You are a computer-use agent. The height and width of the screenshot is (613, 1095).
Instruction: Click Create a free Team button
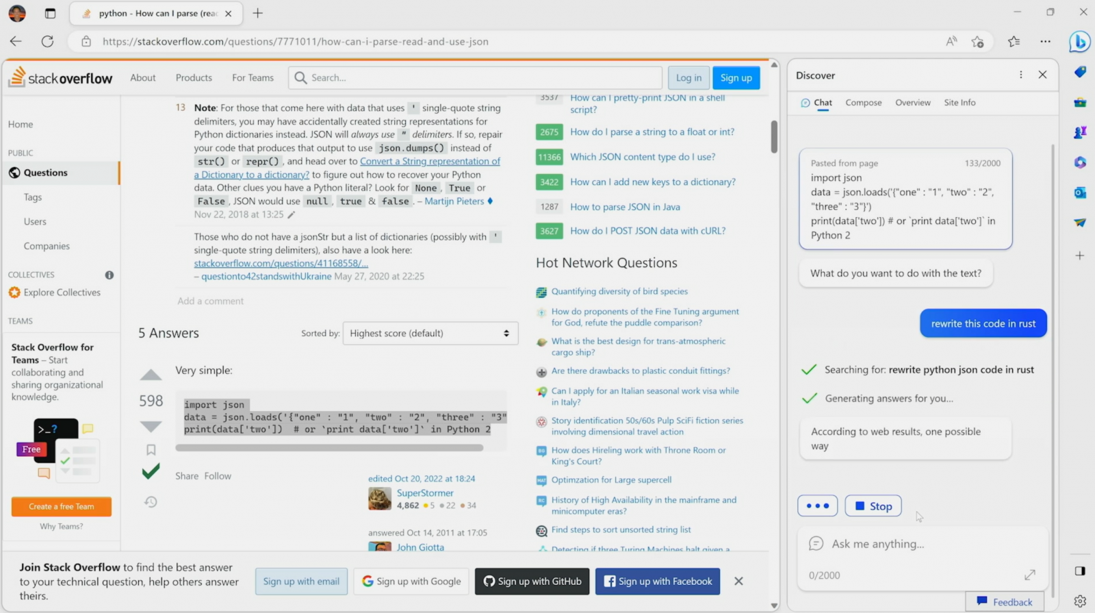pos(62,506)
